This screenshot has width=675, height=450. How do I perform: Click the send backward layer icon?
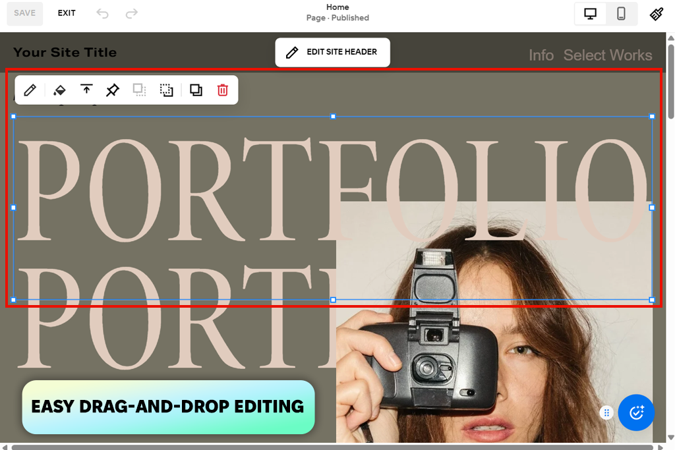click(166, 90)
